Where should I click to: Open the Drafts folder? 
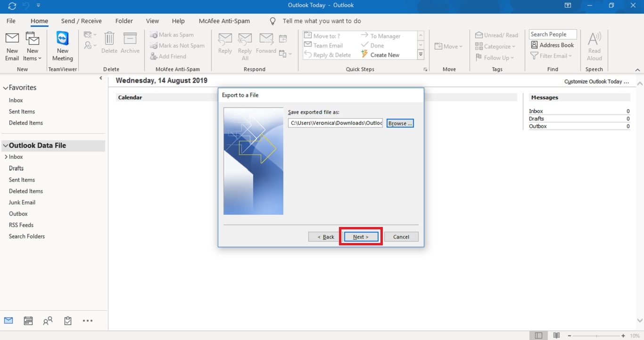click(16, 168)
